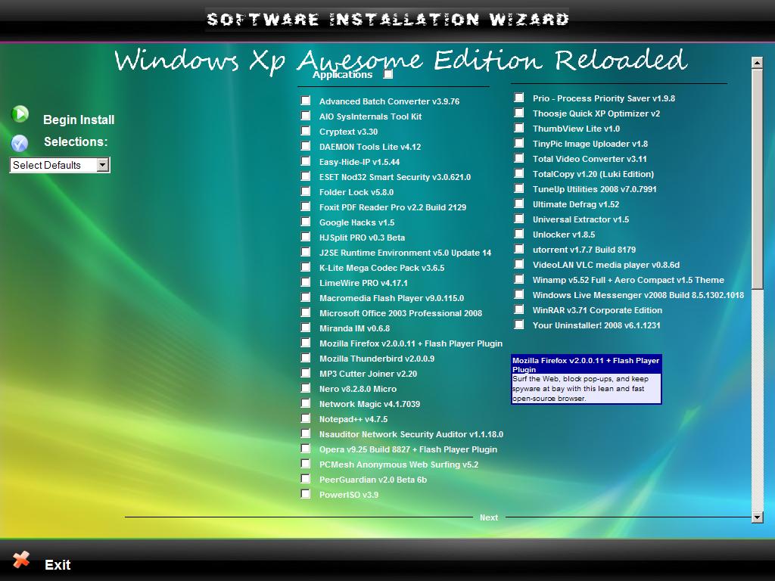Enable Thoosje Quick XP Optimizer checkbox
The image size is (775, 581).
(x=519, y=113)
